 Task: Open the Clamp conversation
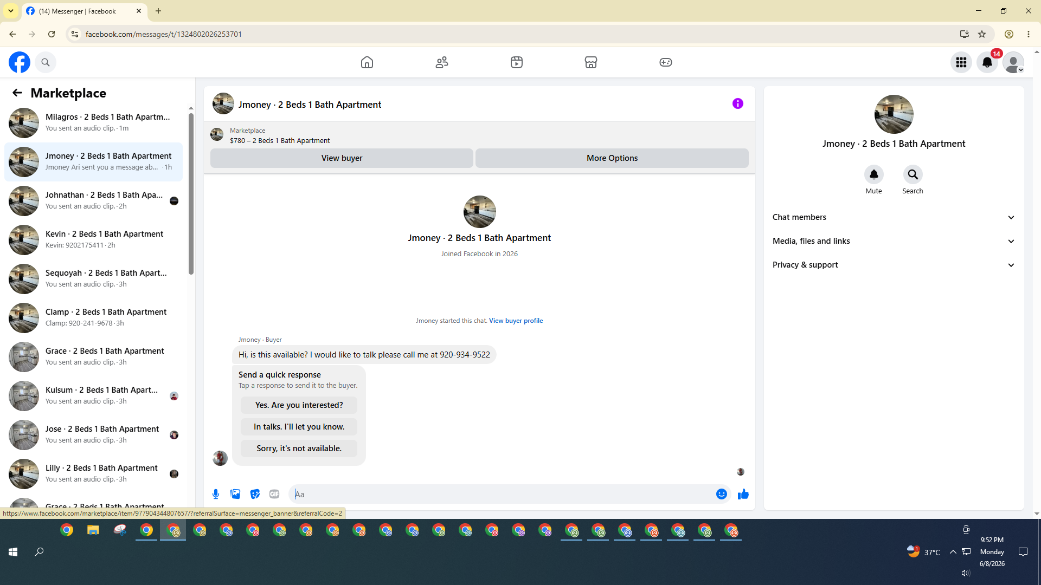pos(93,318)
